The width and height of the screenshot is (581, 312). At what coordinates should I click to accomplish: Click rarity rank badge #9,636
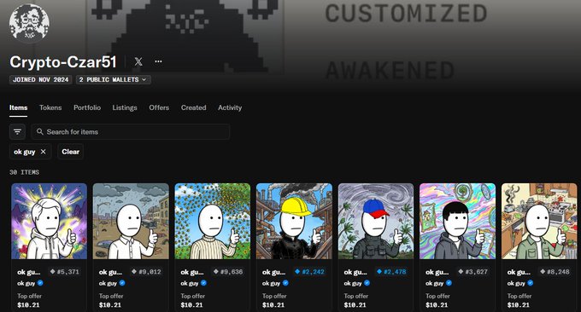(x=228, y=272)
